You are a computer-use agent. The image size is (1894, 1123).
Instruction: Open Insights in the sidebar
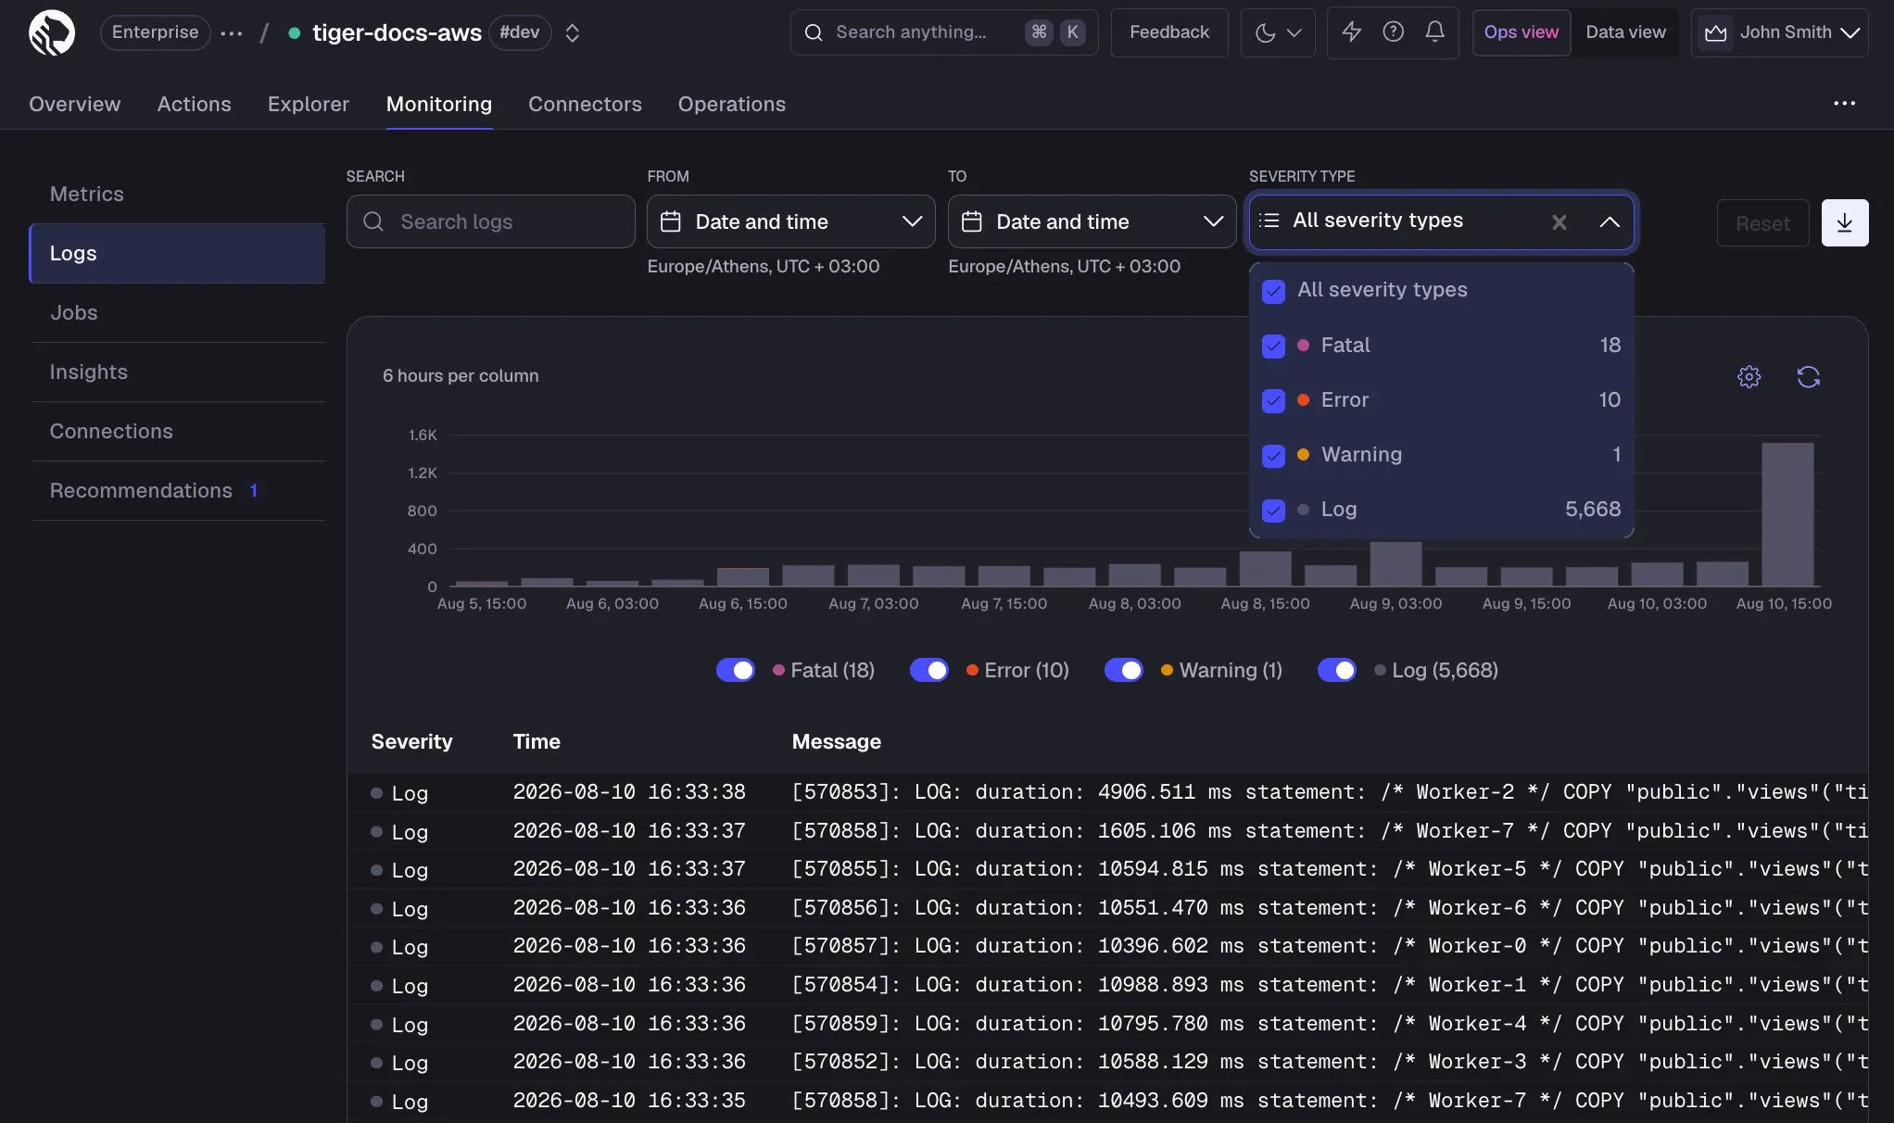pos(178,372)
